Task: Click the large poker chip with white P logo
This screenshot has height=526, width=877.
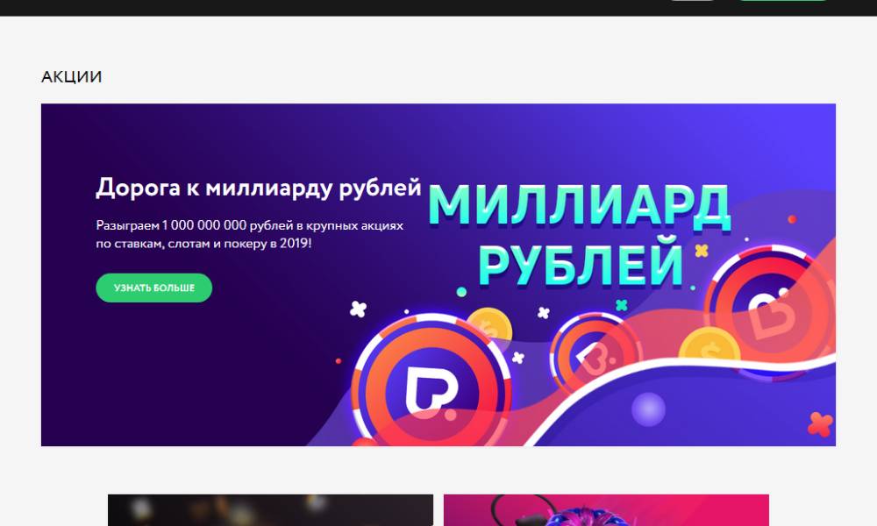Action: point(431,383)
